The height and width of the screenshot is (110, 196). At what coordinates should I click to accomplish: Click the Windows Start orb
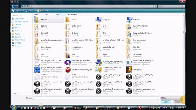point(14,108)
